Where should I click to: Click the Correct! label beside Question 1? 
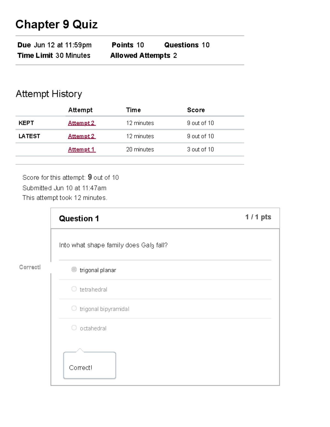(x=30, y=267)
